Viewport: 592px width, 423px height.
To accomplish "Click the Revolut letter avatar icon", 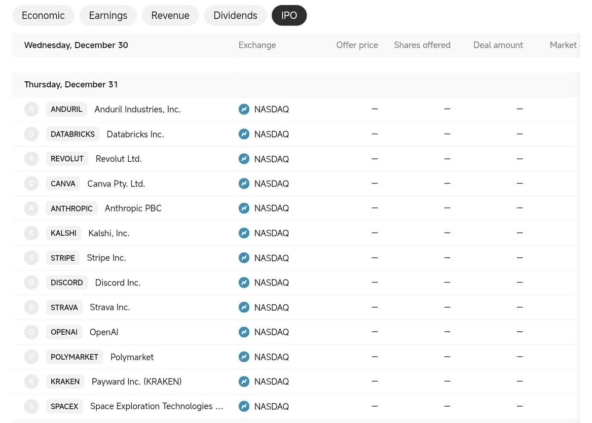I will tap(32, 159).
